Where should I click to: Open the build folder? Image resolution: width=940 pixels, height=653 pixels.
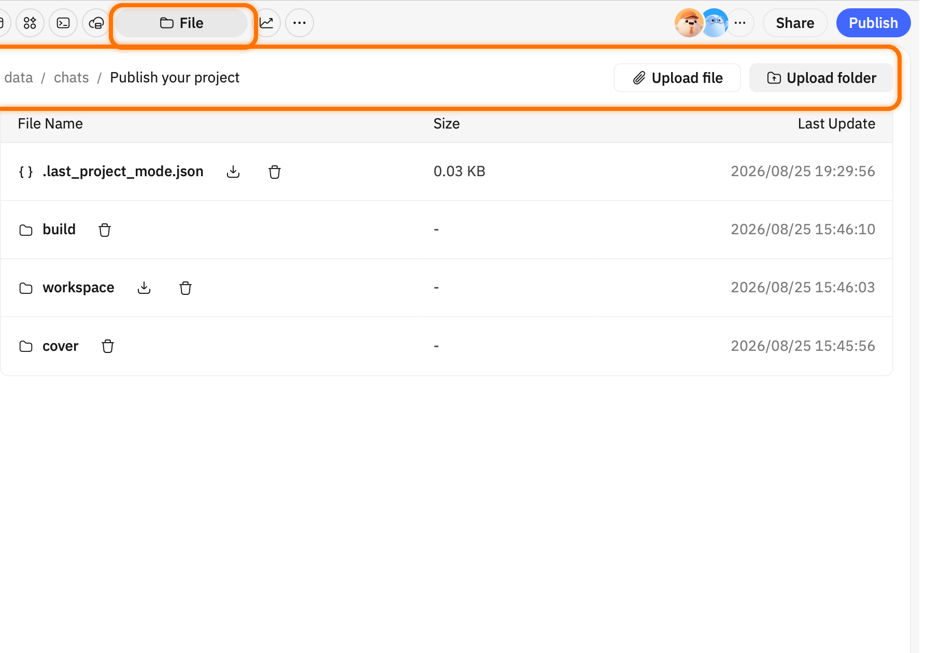59,230
